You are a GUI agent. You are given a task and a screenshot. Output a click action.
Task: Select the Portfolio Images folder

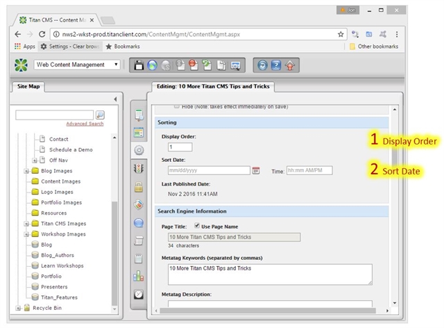click(x=62, y=203)
